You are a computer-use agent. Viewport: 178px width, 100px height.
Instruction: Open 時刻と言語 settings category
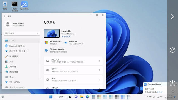(22, 72)
